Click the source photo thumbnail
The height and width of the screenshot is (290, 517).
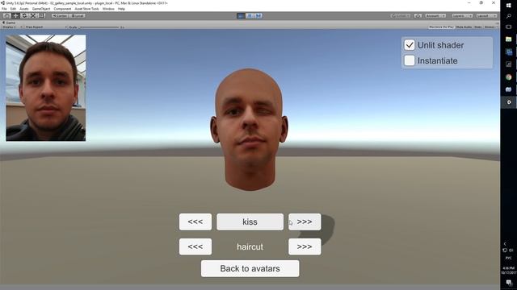46,88
